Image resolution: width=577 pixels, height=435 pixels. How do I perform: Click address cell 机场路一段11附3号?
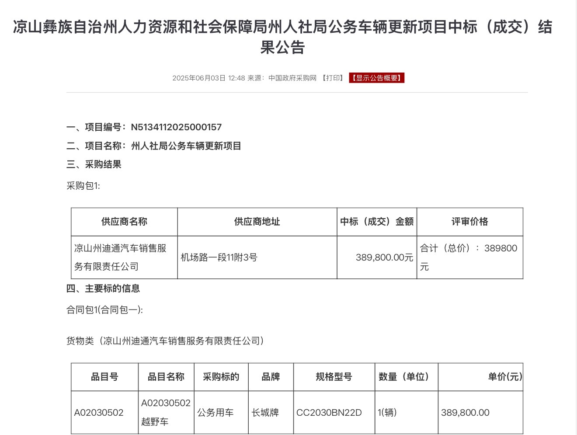257,258
